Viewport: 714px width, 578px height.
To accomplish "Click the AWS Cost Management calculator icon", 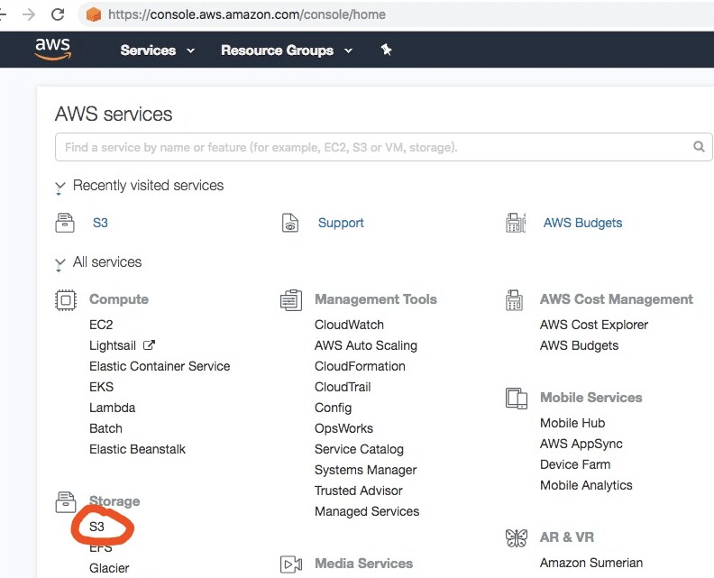I will pos(514,300).
